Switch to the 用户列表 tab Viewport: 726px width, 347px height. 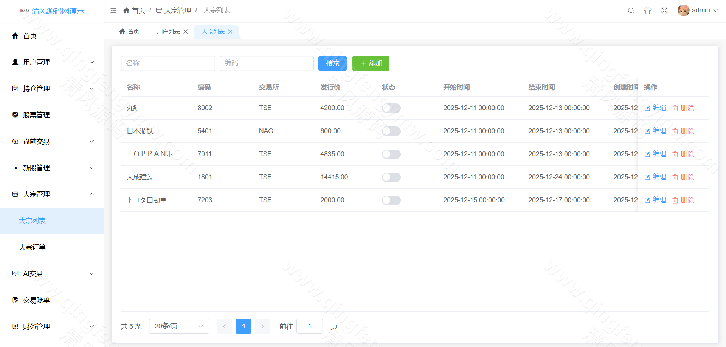pyautogui.click(x=168, y=32)
